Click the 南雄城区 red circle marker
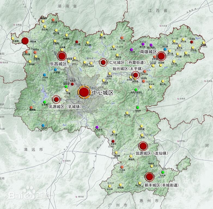 click(161, 56)
